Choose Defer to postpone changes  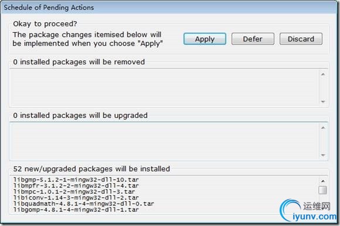253,39
